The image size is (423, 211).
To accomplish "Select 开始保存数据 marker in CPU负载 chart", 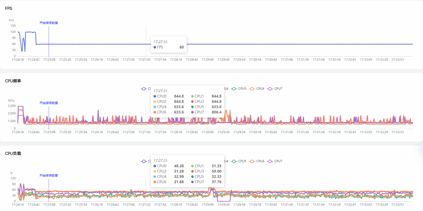I will tap(49, 175).
